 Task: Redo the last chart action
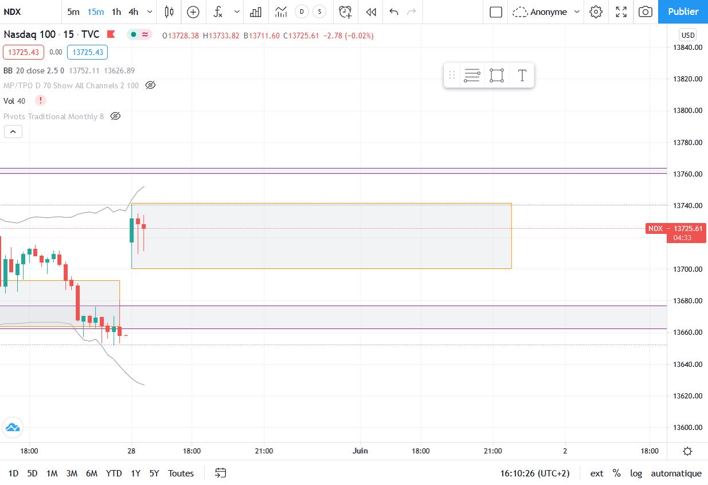coord(411,11)
